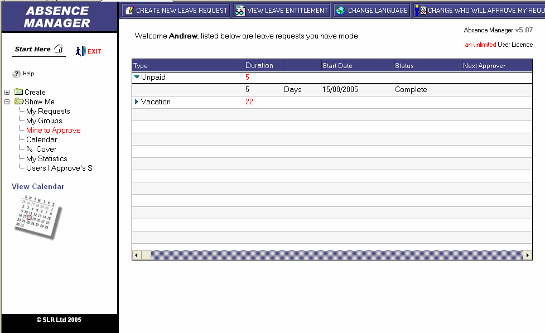
Task: Click the horizontal scrollbar thumb
Action: click(x=146, y=255)
